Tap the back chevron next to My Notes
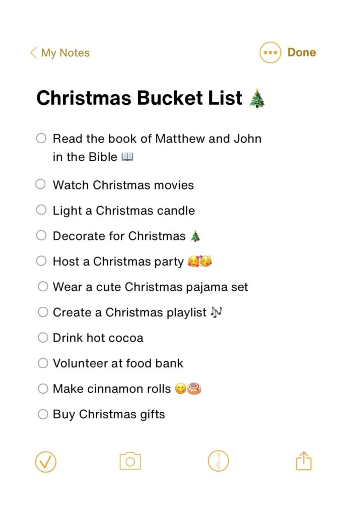 click(33, 52)
